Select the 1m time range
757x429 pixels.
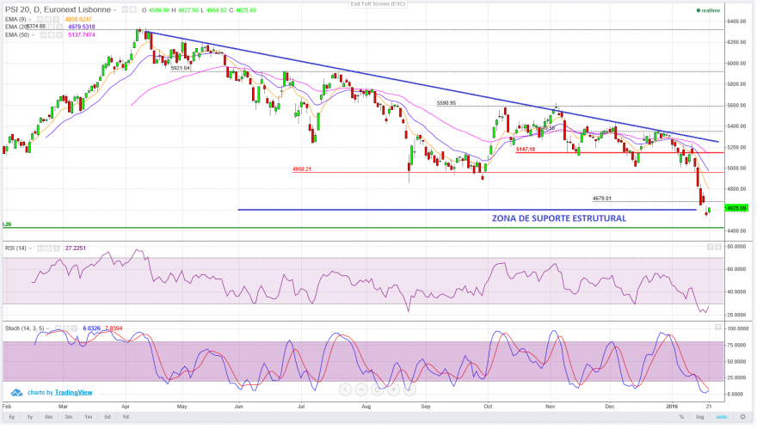[88, 417]
